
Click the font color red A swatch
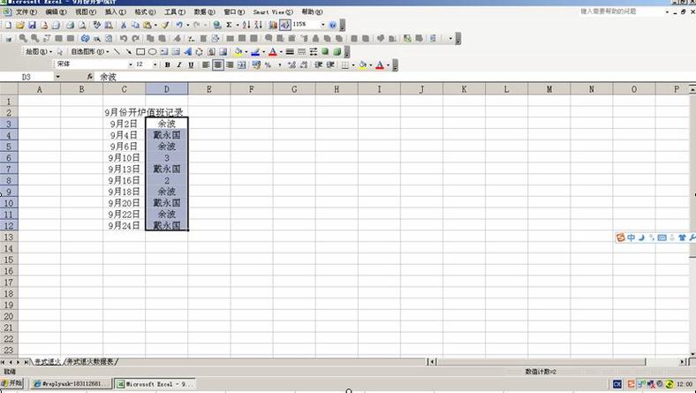click(x=380, y=65)
